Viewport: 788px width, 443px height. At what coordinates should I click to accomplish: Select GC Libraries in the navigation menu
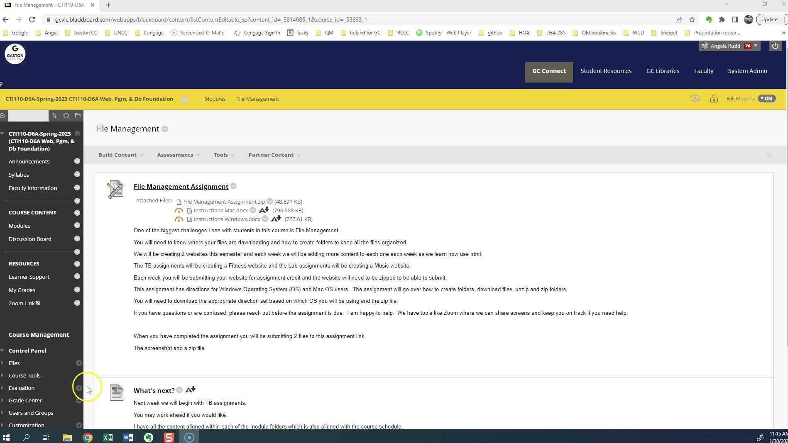point(663,71)
